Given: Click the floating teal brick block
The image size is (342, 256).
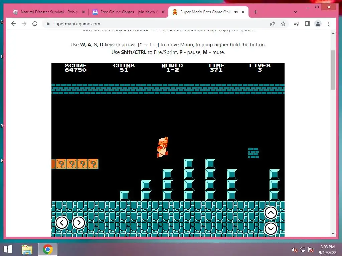Looking at the screenshot, I should pyautogui.click(x=253, y=153).
